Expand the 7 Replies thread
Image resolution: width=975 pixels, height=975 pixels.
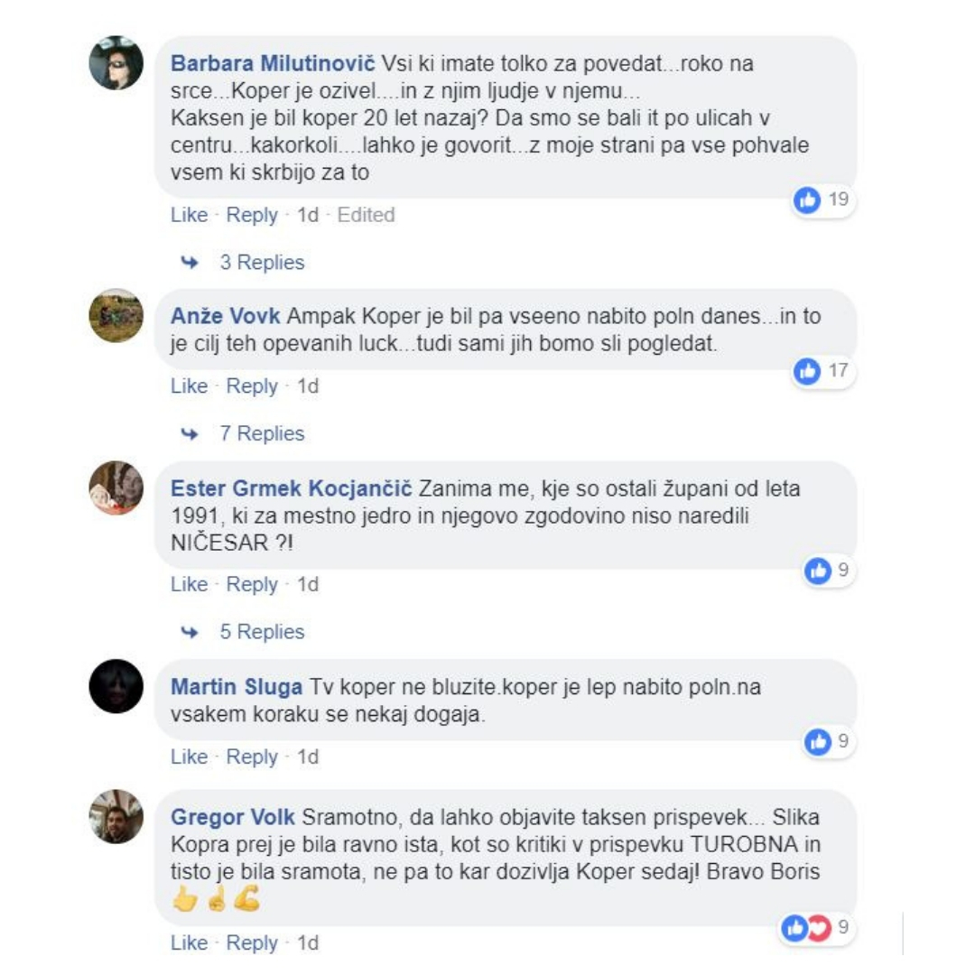click(x=262, y=433)
